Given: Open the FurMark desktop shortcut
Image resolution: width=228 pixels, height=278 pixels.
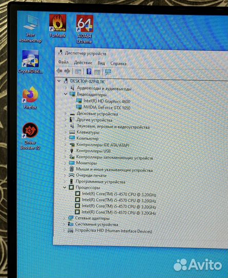Looking at the screenshot, I should pos(58,26).
